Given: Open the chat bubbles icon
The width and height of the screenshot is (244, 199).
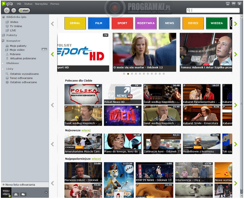Looking at the screenshot, I should pyautogui.click(x=23, y=194).
